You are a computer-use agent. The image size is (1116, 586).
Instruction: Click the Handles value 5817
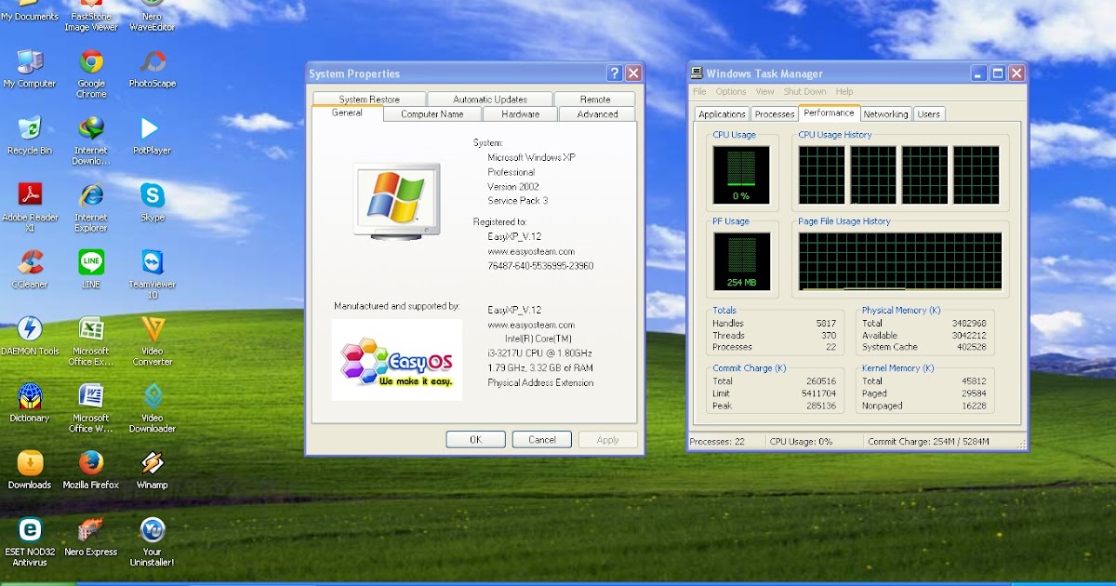point(826,323)
